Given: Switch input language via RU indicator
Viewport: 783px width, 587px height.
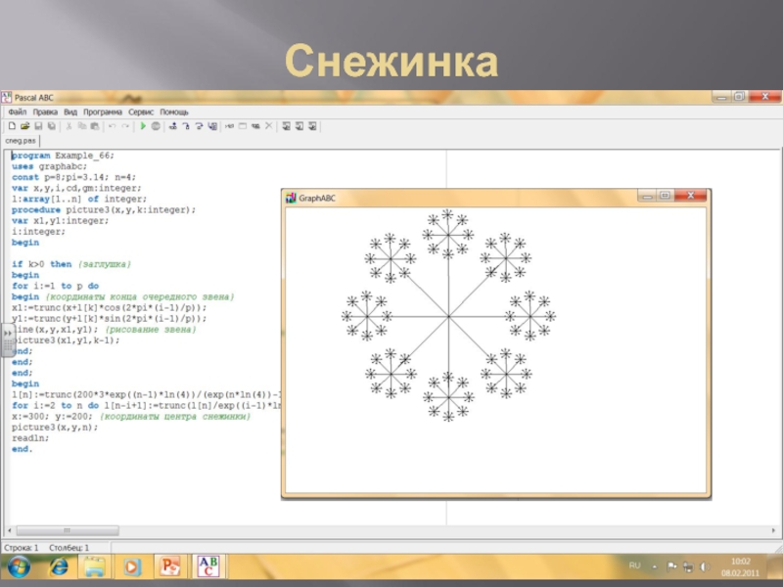Looking at the screenshot, I should pos(634,565).
